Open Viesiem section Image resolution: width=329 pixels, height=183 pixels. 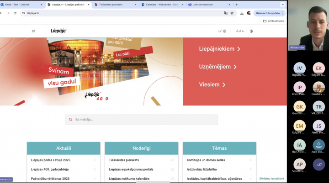[x=212, y=85]
